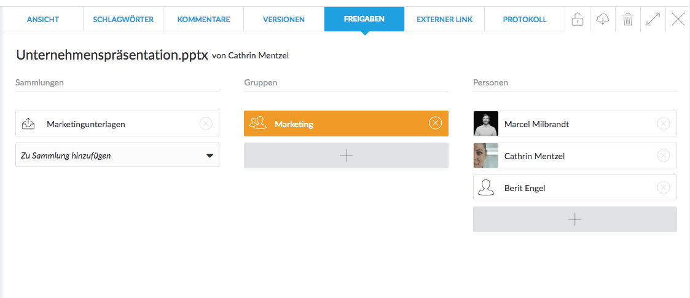Show the Protokoll tab

525,19
